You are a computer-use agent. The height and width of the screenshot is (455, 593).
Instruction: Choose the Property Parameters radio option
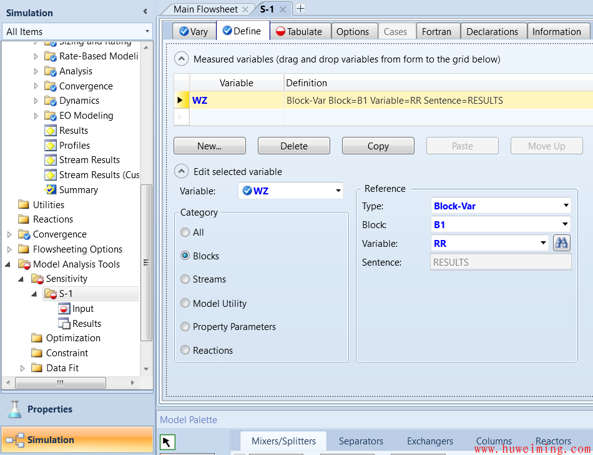tap(185, 327)
